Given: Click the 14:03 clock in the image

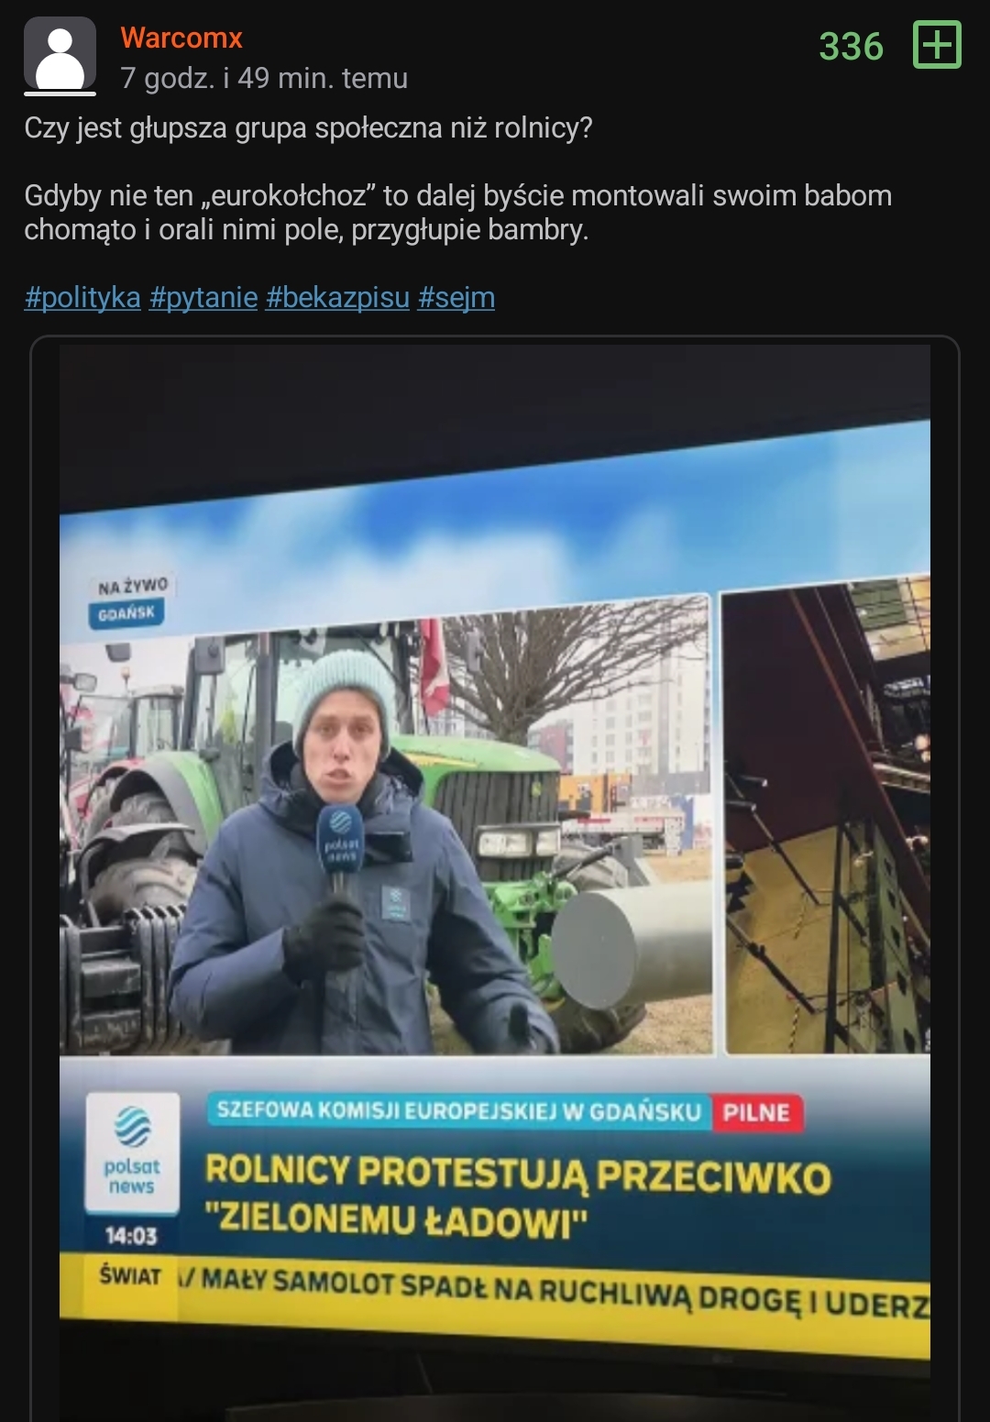Looking at the screenshot, I should 131,1236.
